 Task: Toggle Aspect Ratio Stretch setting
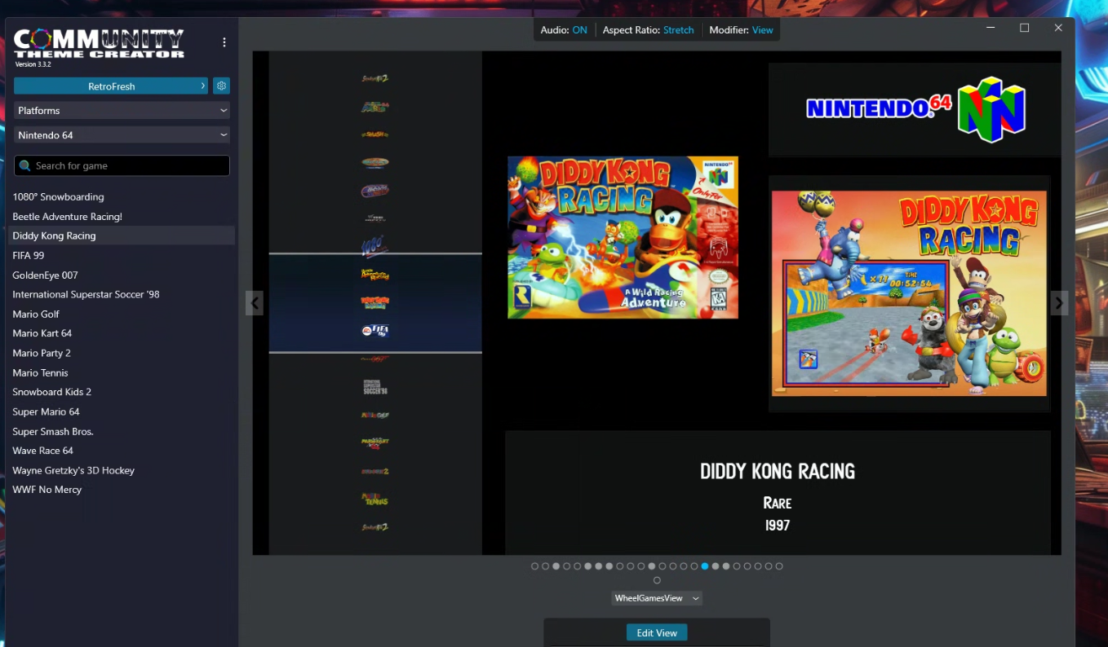tap(649, 30)
